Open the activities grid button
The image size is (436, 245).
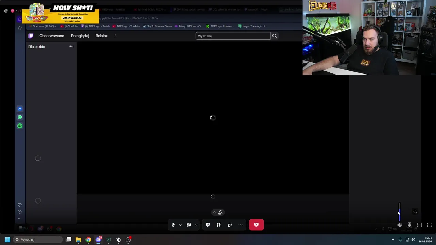(219, 225)
